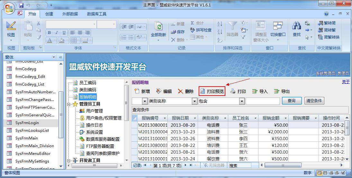Open the font name combo box
This screenshot has height=178, width=352.
(71, 24)
